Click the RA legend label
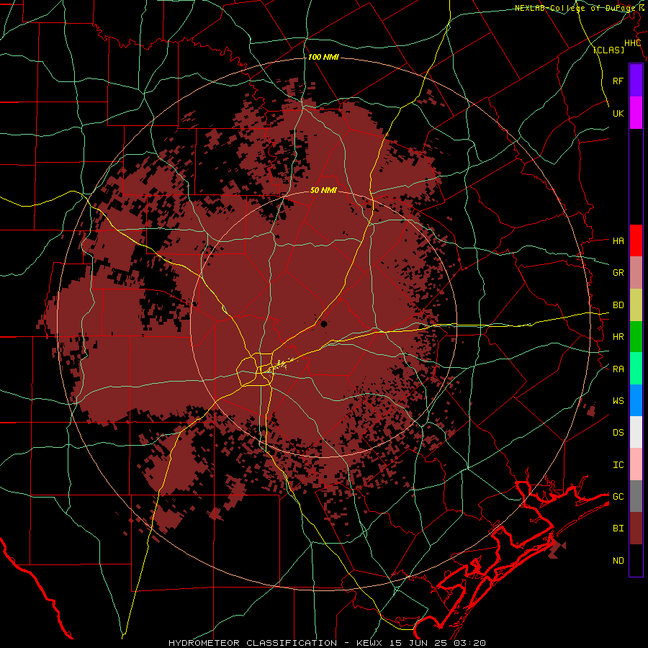The width and height of the screenshot is (648, 648). 618,369
